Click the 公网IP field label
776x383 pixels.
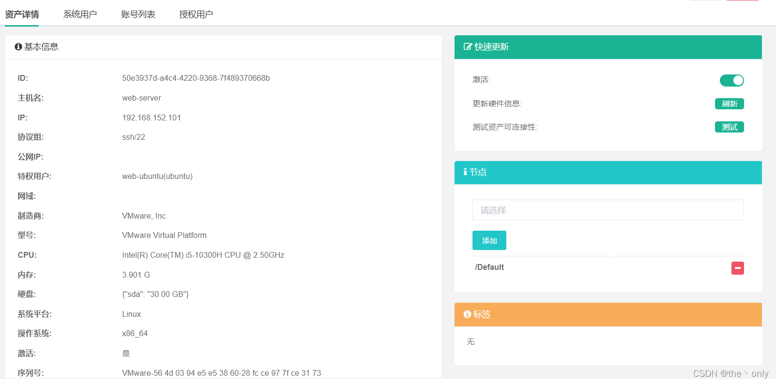click(x=30, y=157)
